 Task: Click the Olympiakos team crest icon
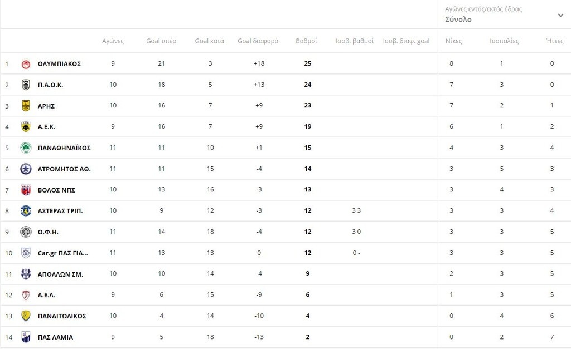[26, 64]
